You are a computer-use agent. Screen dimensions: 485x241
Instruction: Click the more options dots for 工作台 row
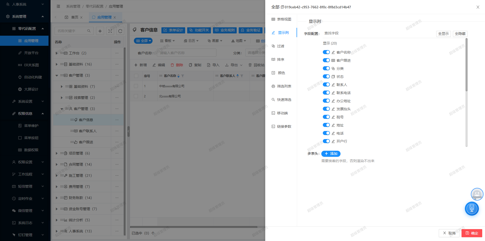click(x=117, y=53)
